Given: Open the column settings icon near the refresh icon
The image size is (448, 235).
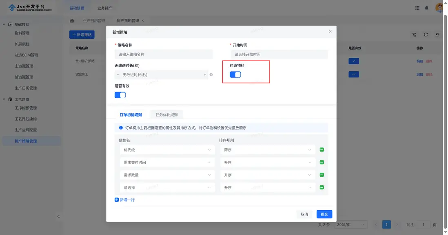Looking at the screenshot, I should pyautogui.click(x=437, y=35).
